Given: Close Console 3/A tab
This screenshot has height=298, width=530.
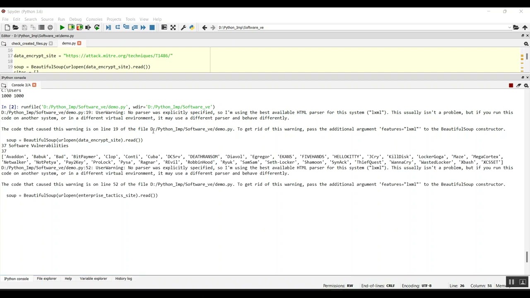Looking at the screenshot, I should (x=34, y=85).
